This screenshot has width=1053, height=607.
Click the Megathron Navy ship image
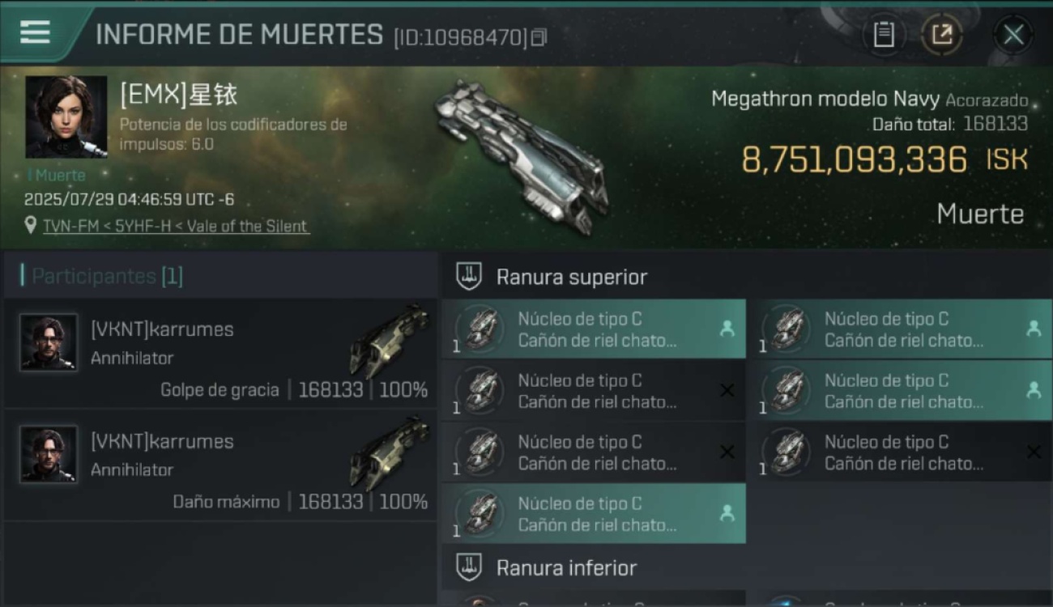[x=522, y=156]
